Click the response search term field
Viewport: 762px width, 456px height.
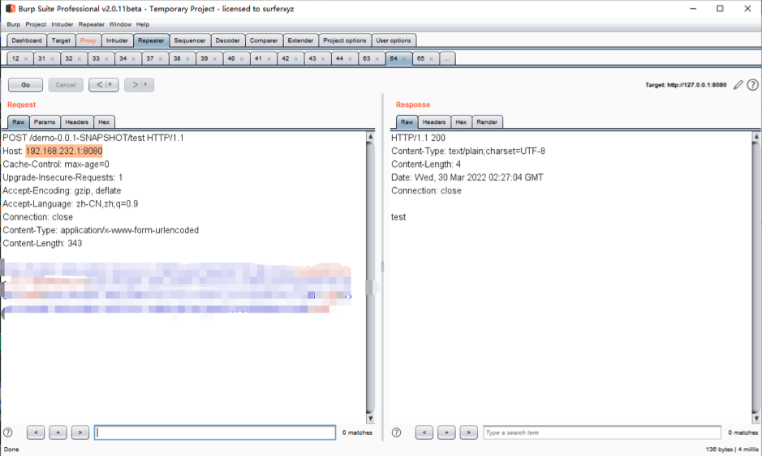[602, 433]
